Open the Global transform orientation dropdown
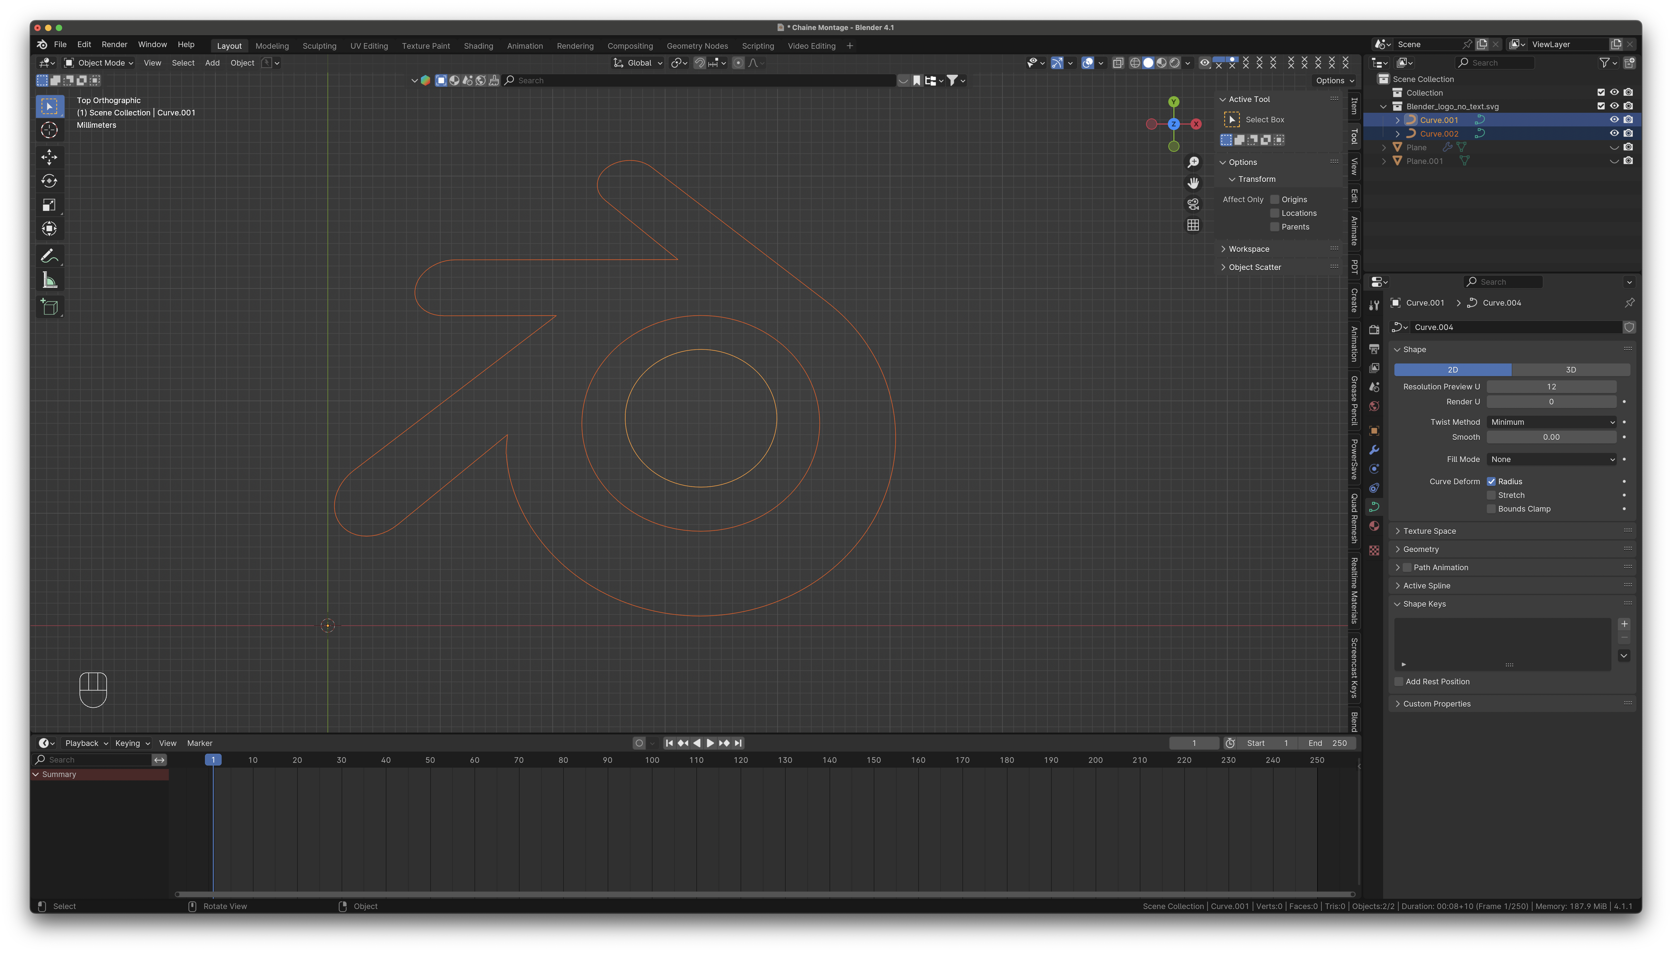This screenshot has height=953, width=1672. [x=638, y=63]
